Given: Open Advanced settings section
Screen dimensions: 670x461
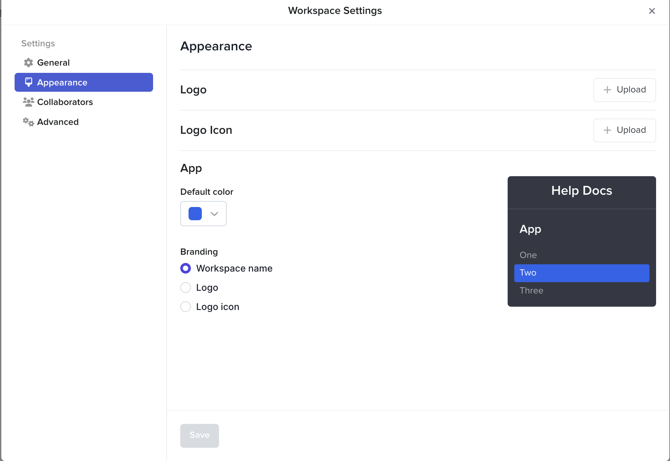Looking at the screenshot, I should (58, 122).
